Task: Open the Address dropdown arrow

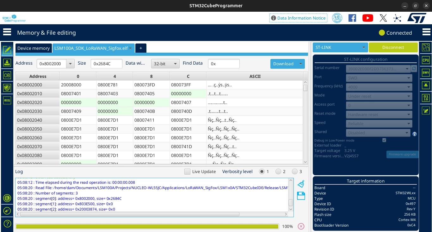Action: (71, 64)
